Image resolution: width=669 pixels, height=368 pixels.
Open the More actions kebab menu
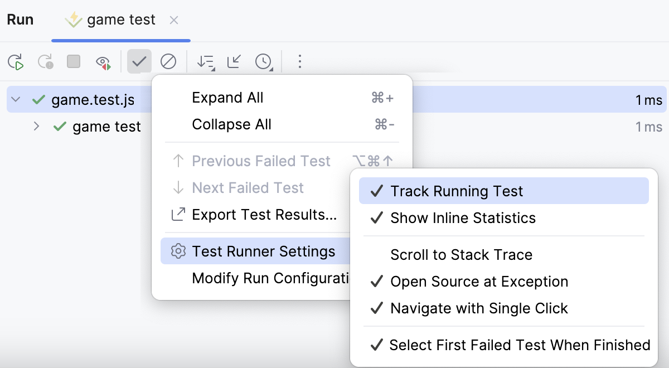click(x=300, y=61)
